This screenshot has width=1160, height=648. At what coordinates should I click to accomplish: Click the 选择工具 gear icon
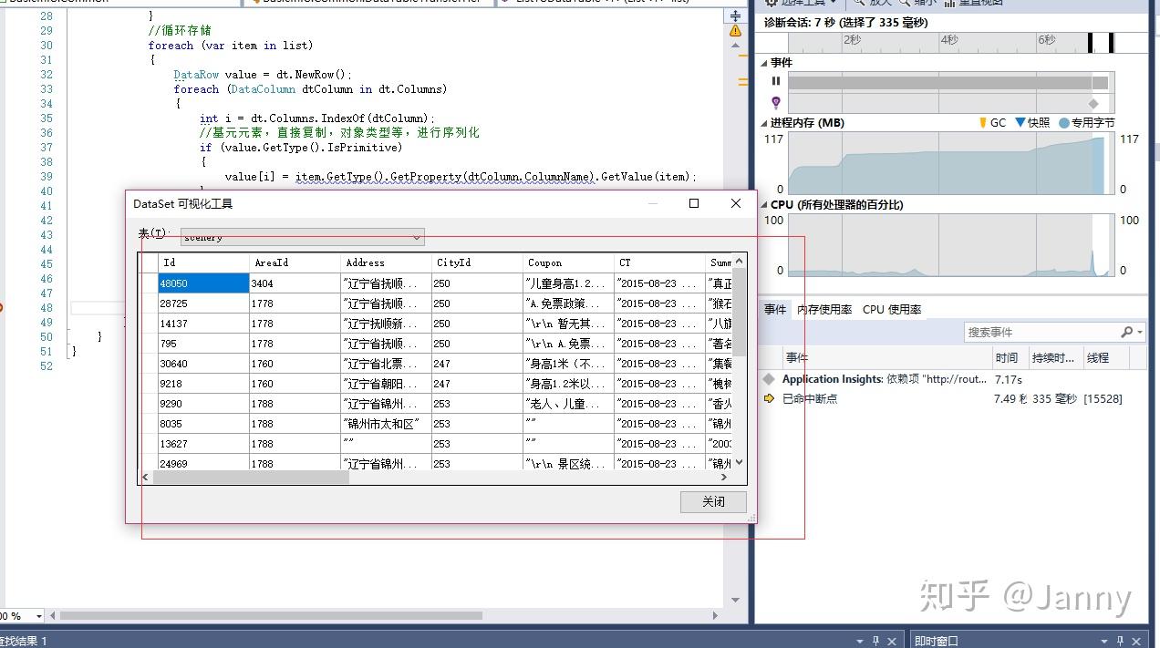tap(770, 4)
